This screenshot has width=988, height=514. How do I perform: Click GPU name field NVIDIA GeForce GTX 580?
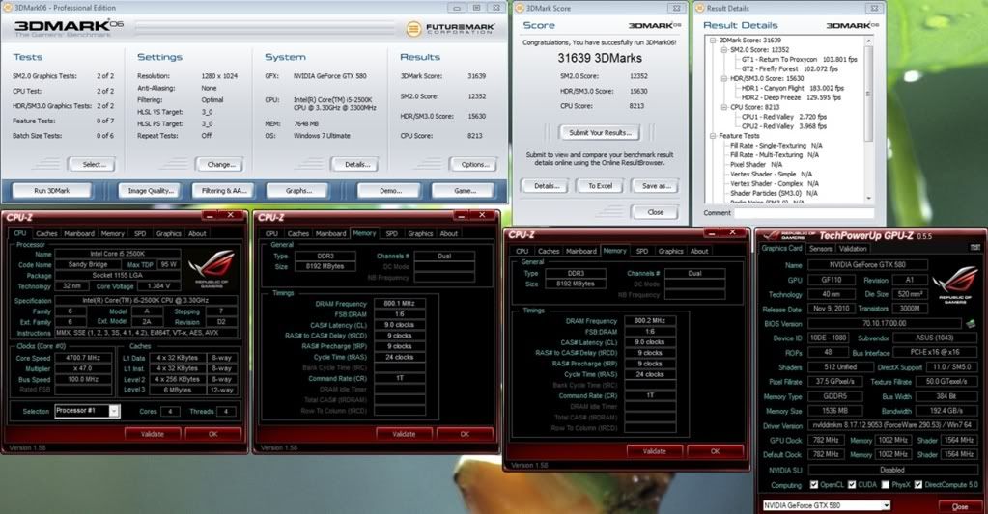pos(869,265)
